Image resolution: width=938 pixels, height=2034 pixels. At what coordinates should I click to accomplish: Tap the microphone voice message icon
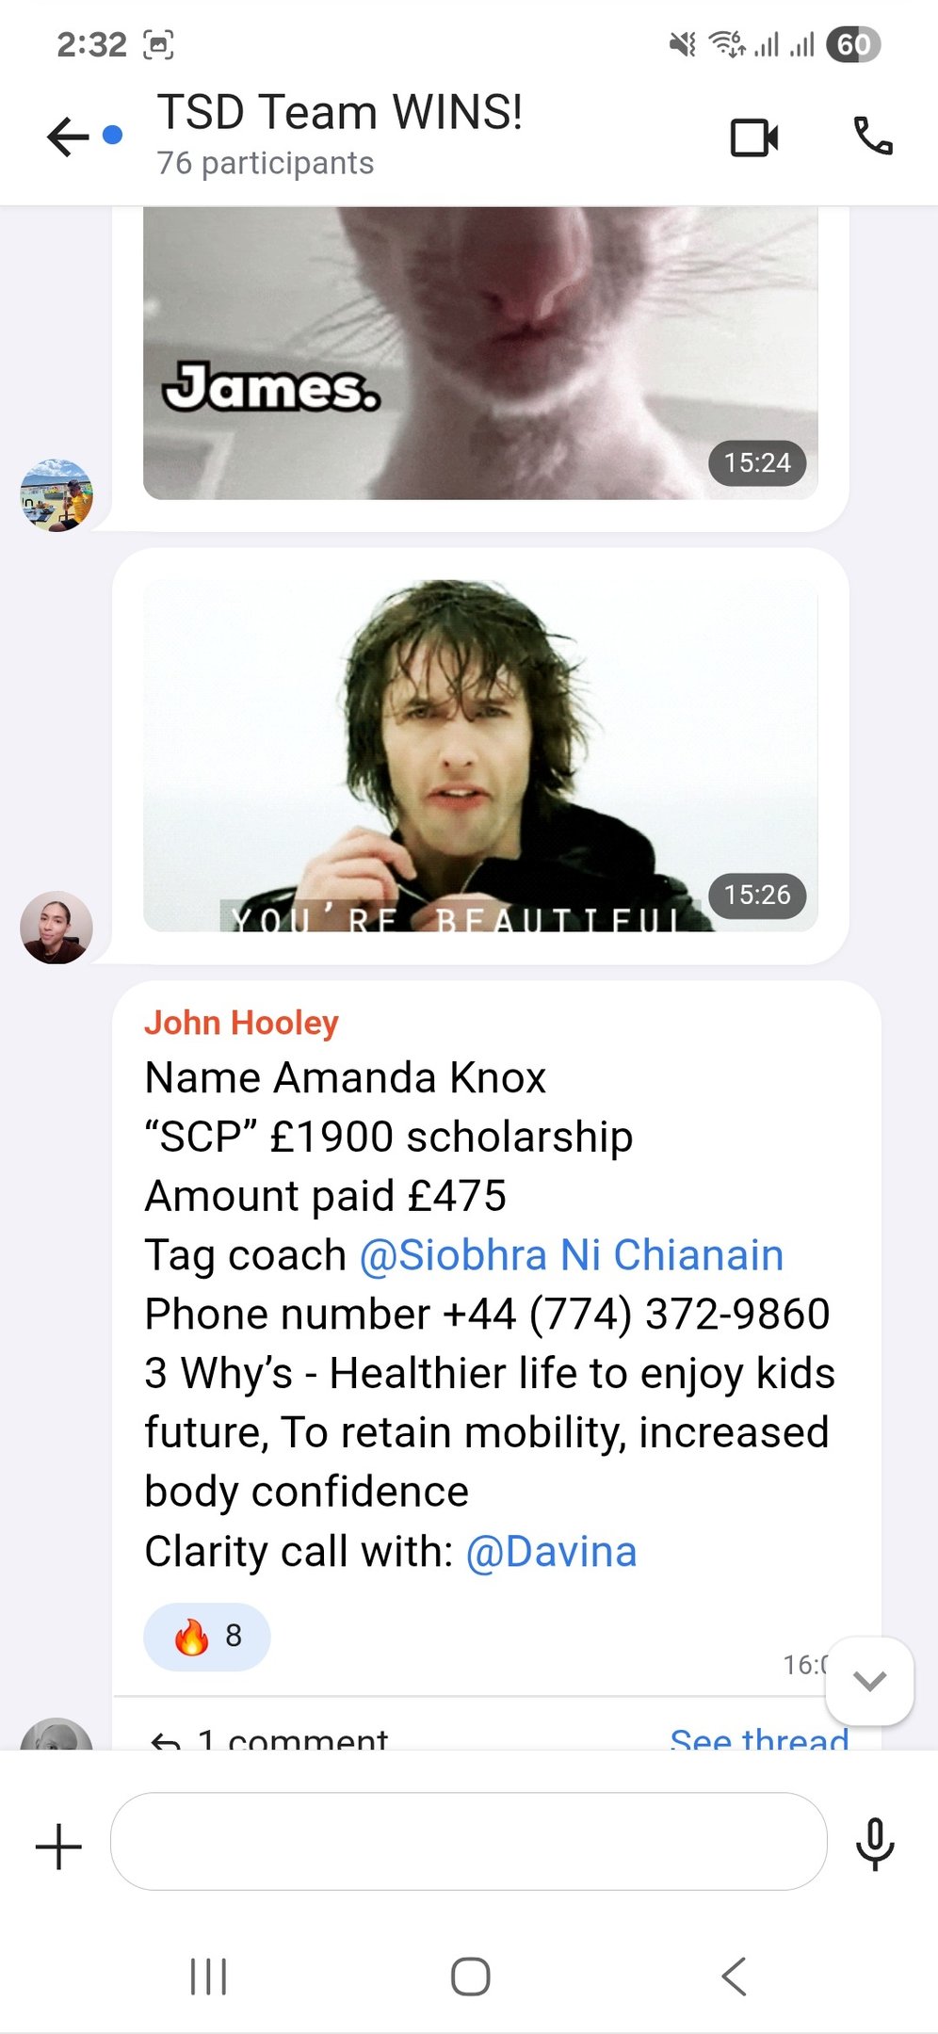tap(875, 1844)
